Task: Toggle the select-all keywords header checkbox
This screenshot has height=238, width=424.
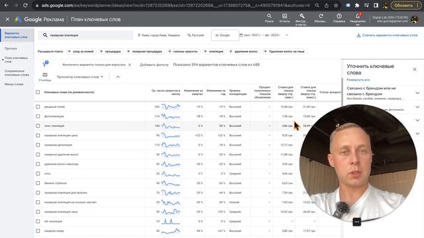Action: click(x=38, y=92)
